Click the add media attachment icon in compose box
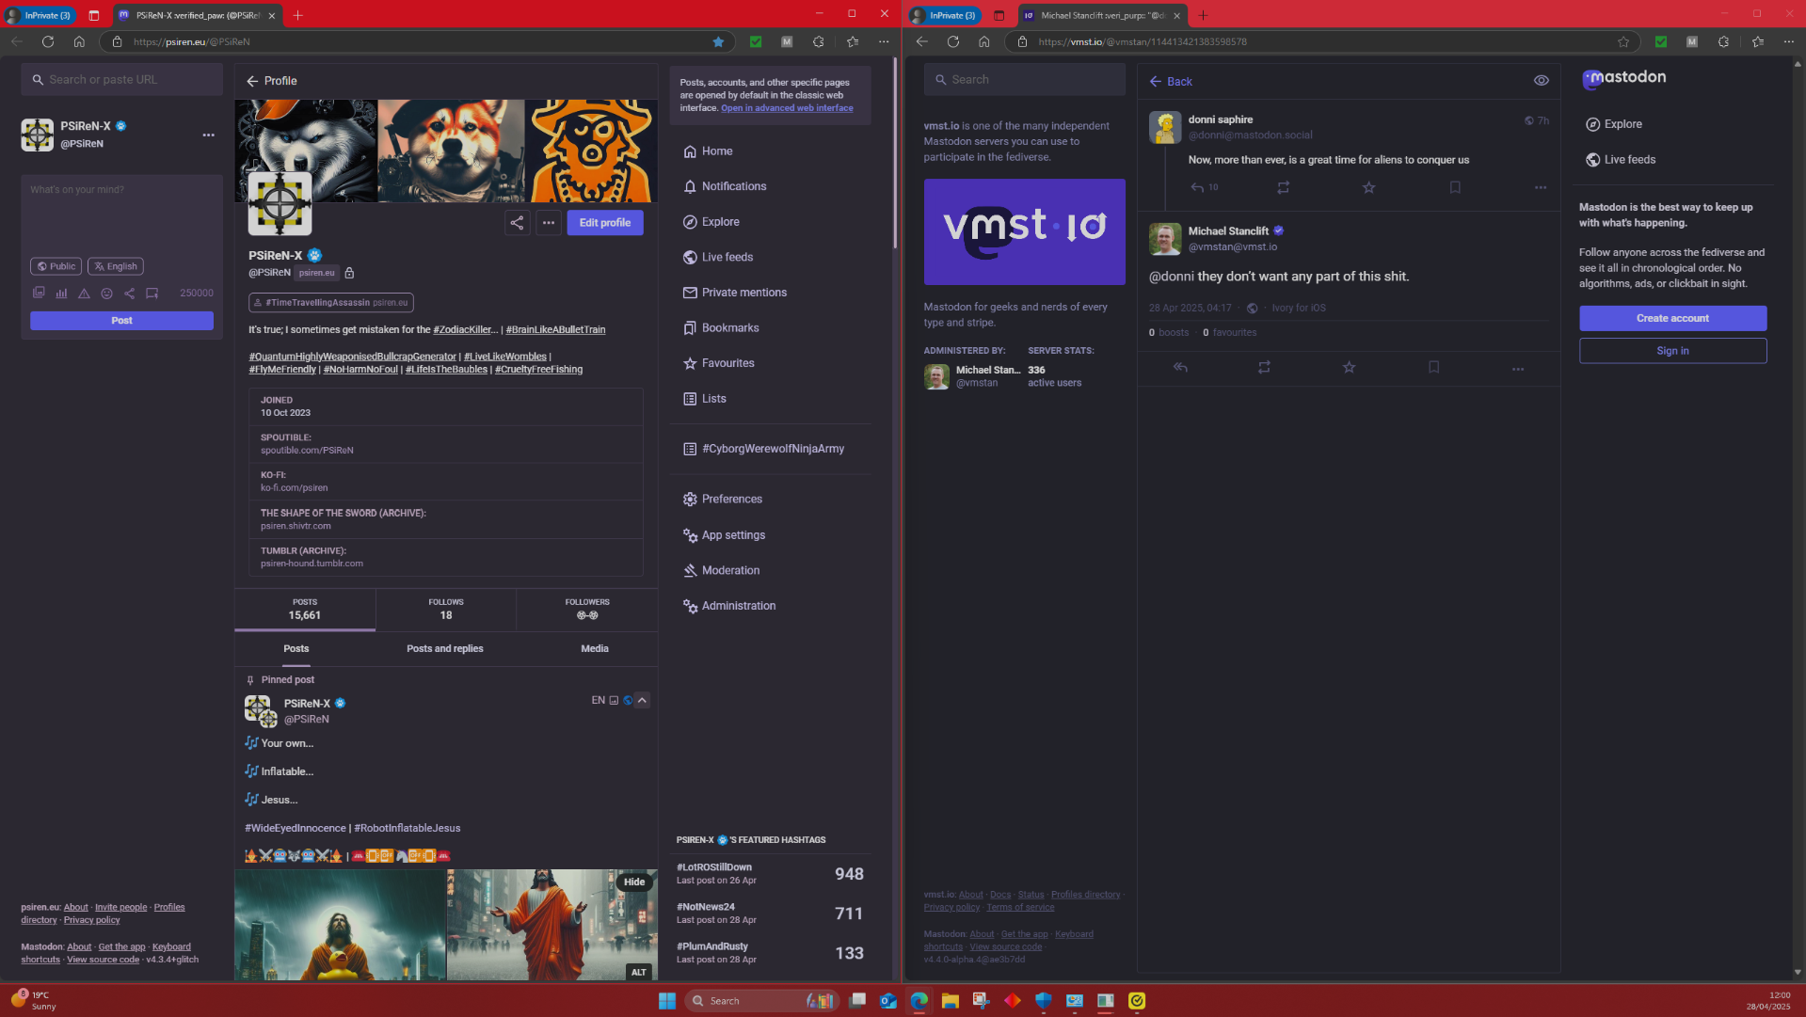 (x=39, y=294)
